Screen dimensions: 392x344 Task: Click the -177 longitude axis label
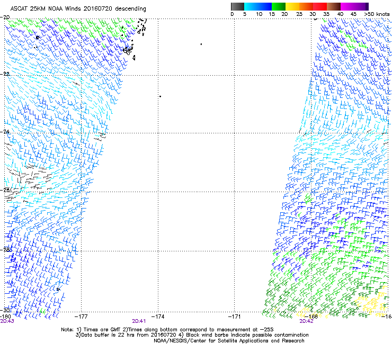point(81,316)
